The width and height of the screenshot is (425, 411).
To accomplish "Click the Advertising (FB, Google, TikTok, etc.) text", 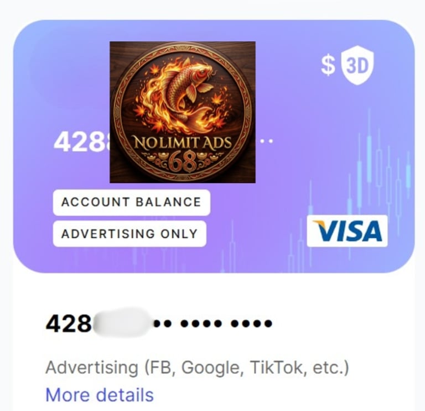I will pos(197,368).
